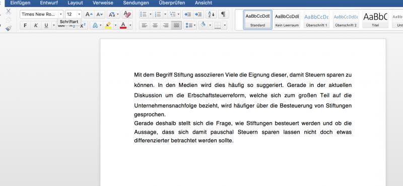Image resolution: width=403 pixels, height=186 pixels.
Task: Apply the Überschrift 1 style
Action: (x=316, y=20)
